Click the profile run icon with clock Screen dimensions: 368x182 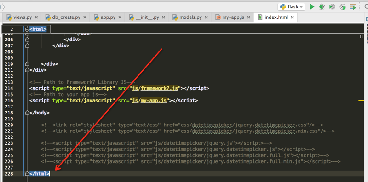343,7
